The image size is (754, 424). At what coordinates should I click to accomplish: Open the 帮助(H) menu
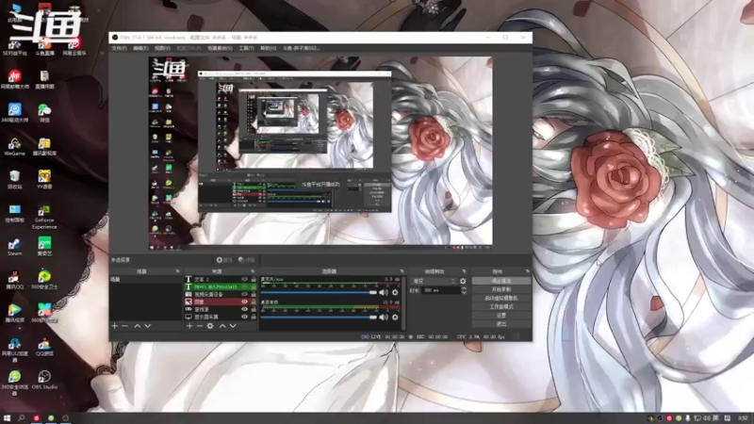268,49
